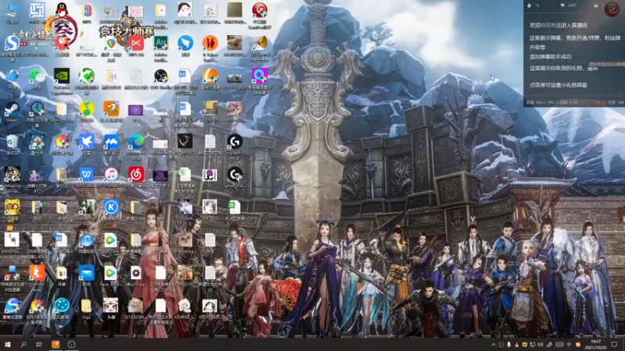Launch Microsoft Edge from the desktop
625x351 pixels.
136,142
